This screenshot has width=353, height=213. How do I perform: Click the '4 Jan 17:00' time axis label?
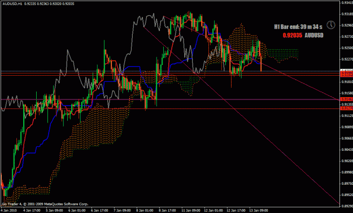point(32,211)
